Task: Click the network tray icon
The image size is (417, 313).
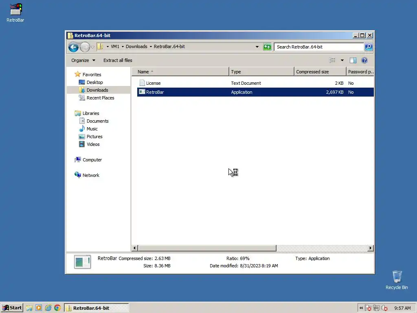Action: pyautogui.click(x=376, y=308)
